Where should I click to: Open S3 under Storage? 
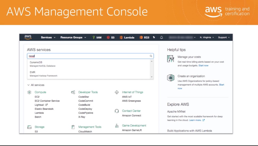point(36,132)
